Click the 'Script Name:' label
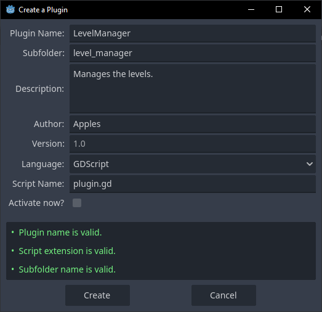Image resolution: width=322 pixels, height=312 pixels. [38, 184]
